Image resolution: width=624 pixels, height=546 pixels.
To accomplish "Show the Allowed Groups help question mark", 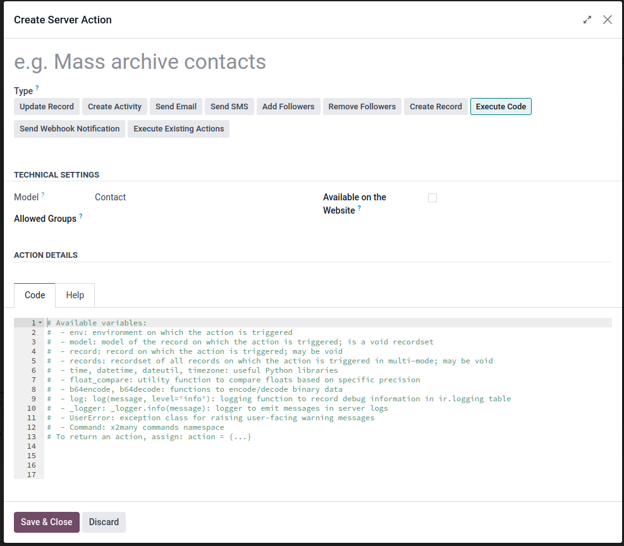I will (x=81, y=216).
